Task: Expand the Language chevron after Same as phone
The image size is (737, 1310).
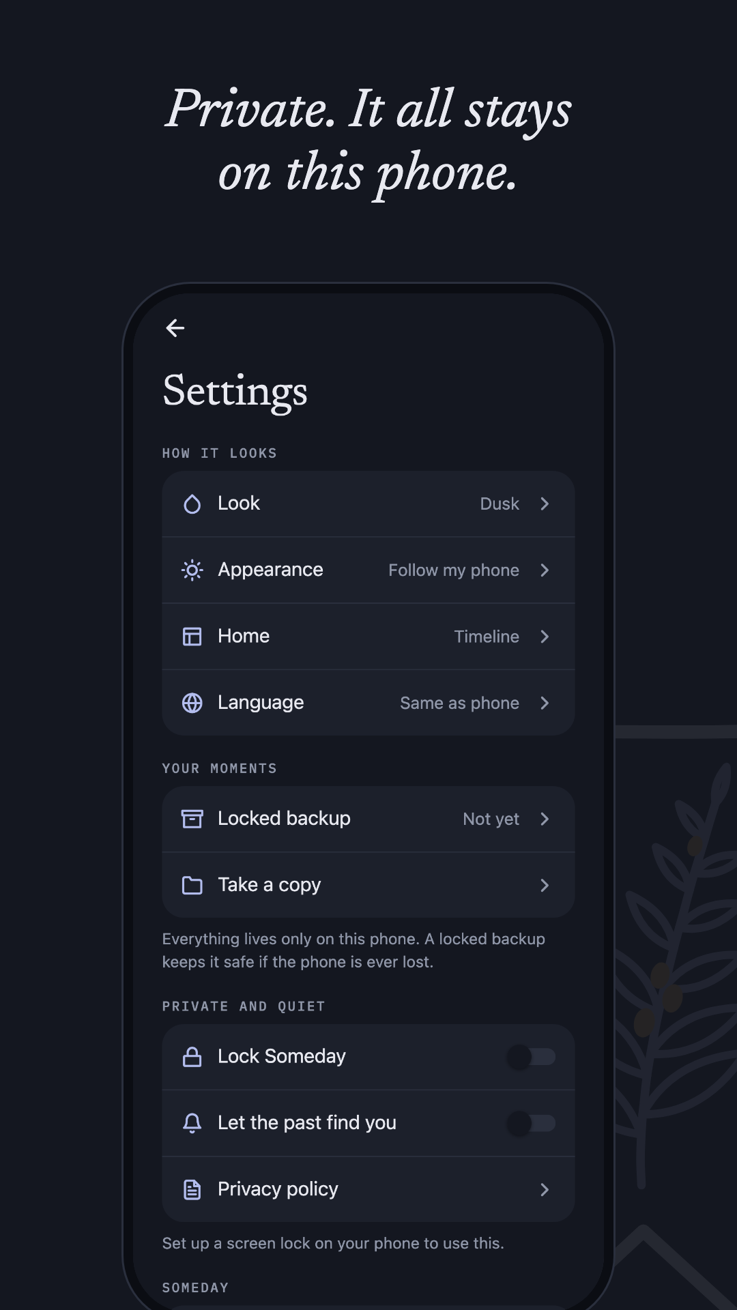Action: (545, 703)
